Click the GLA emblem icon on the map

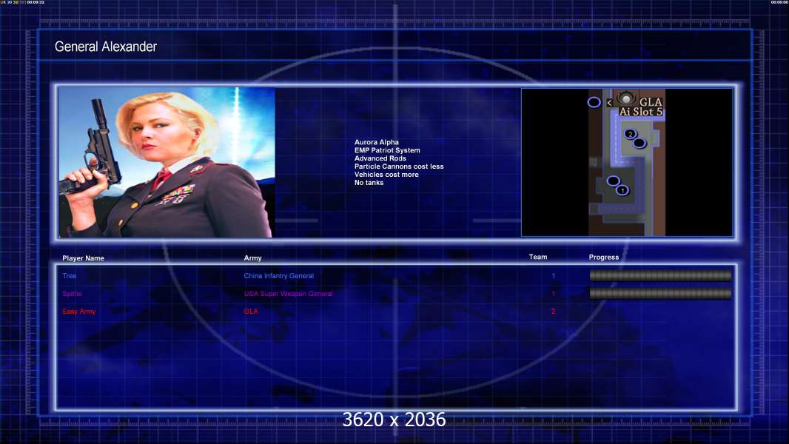(x=626, y=98)
